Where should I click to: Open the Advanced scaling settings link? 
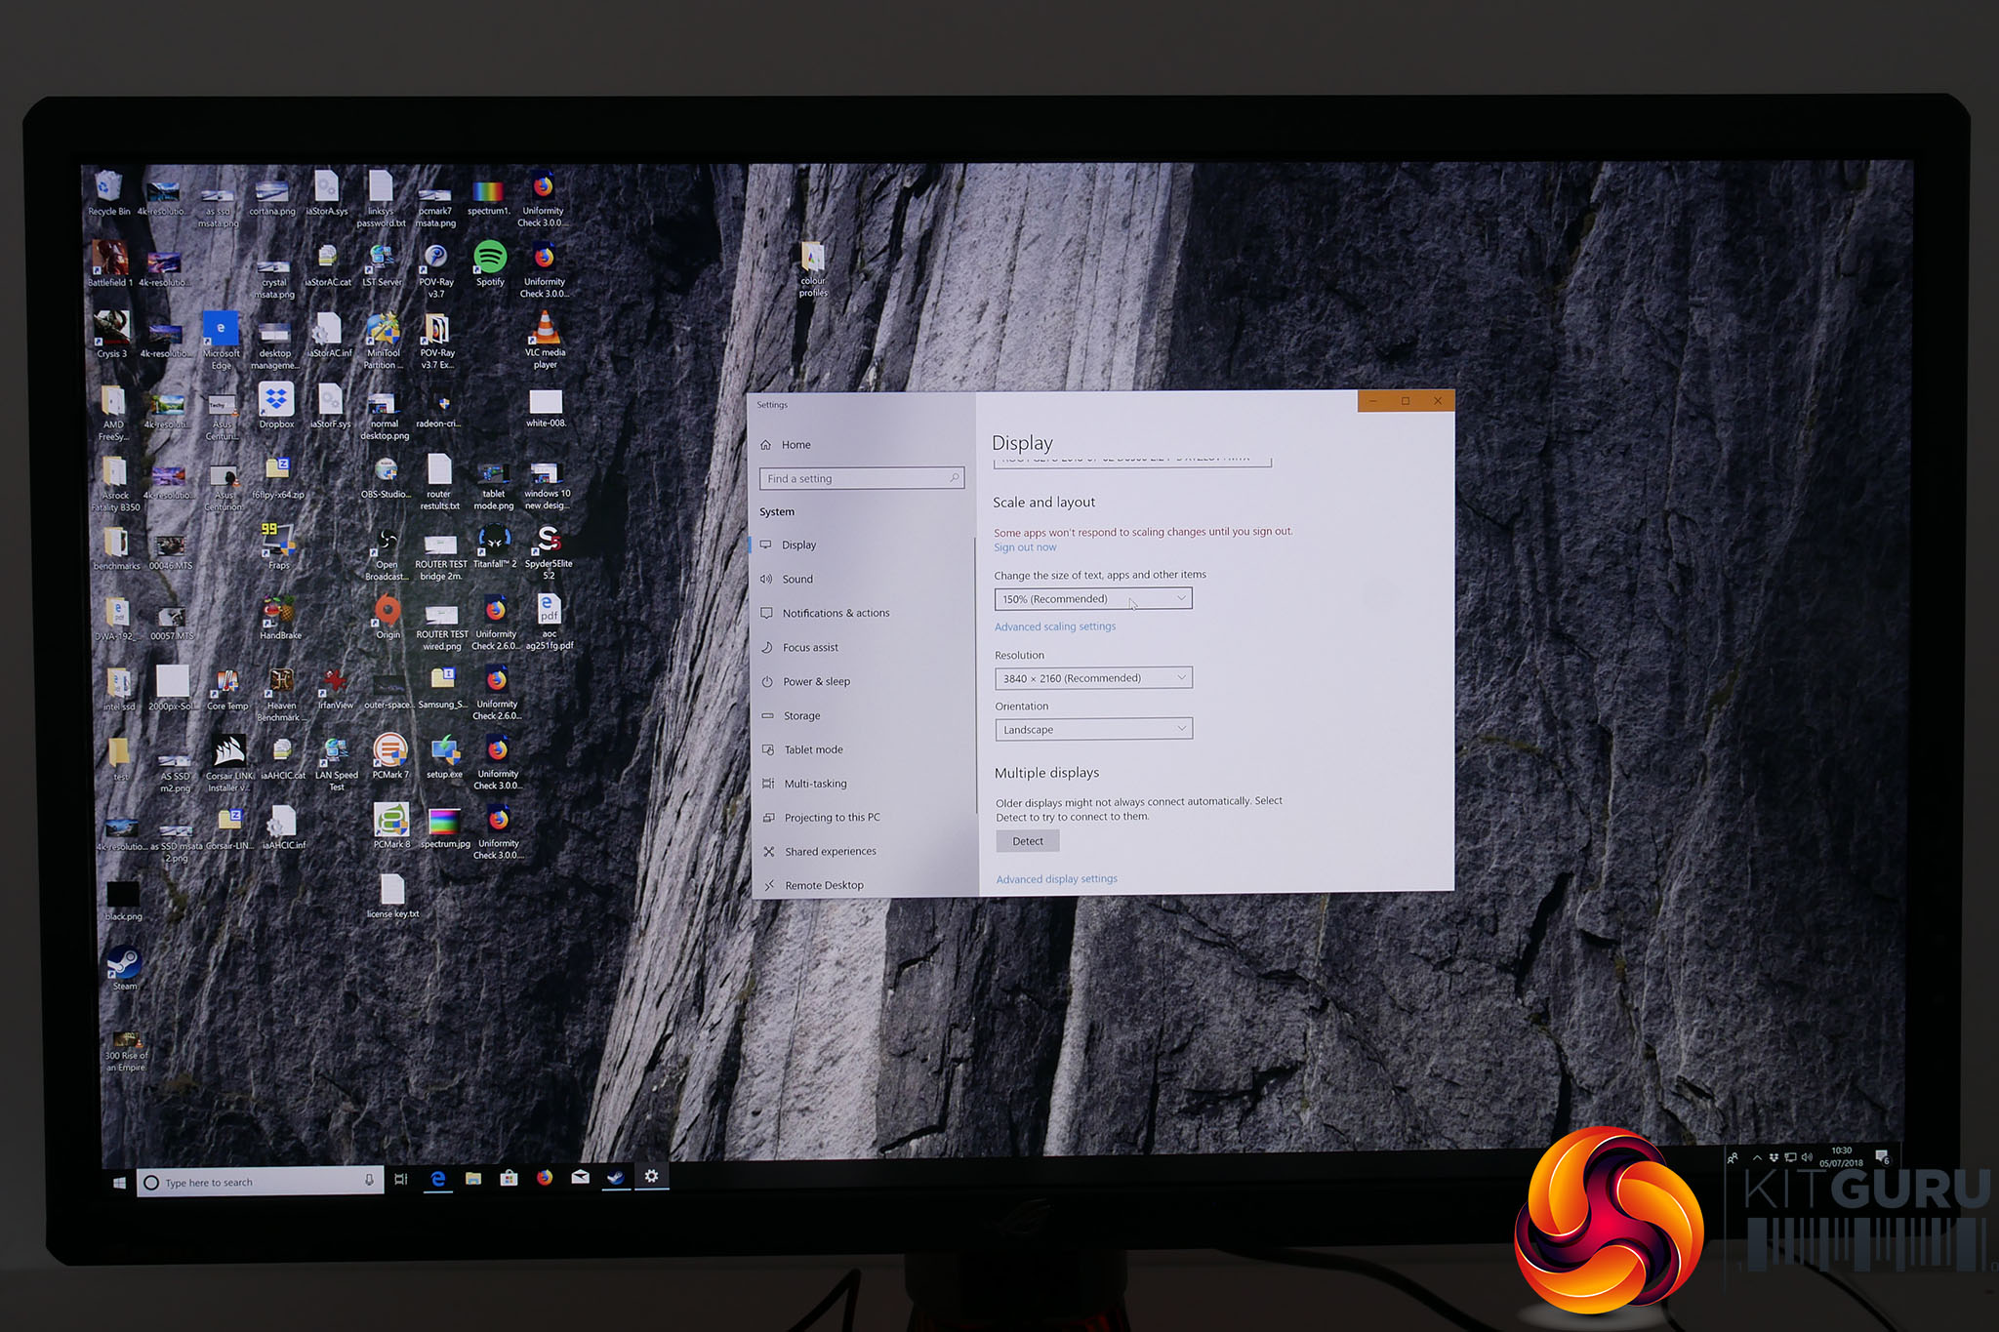click(x=1054, y=627)
